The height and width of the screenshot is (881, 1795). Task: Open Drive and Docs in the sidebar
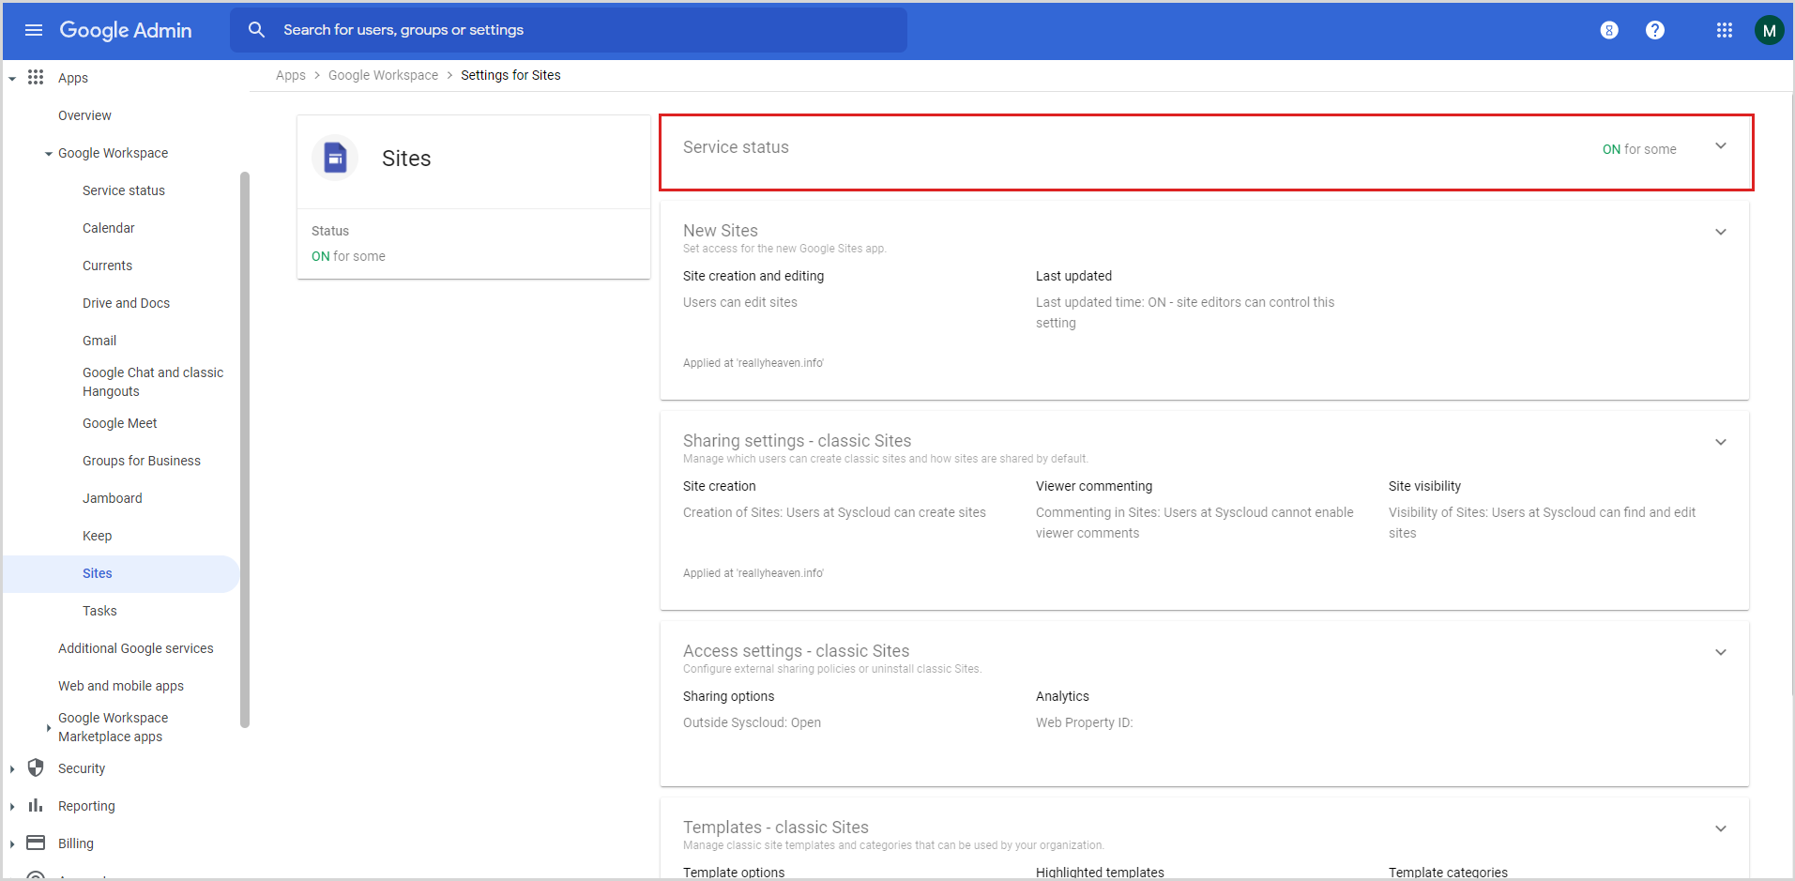[126, 303]
